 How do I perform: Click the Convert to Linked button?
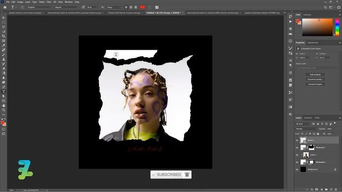(x=315, y=79)
